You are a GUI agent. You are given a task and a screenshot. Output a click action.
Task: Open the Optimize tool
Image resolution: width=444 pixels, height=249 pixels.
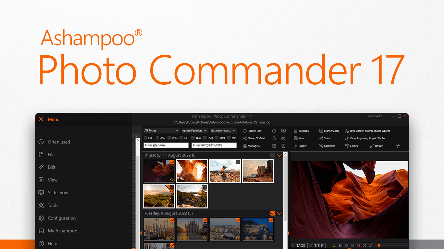(x=321, y=146)
